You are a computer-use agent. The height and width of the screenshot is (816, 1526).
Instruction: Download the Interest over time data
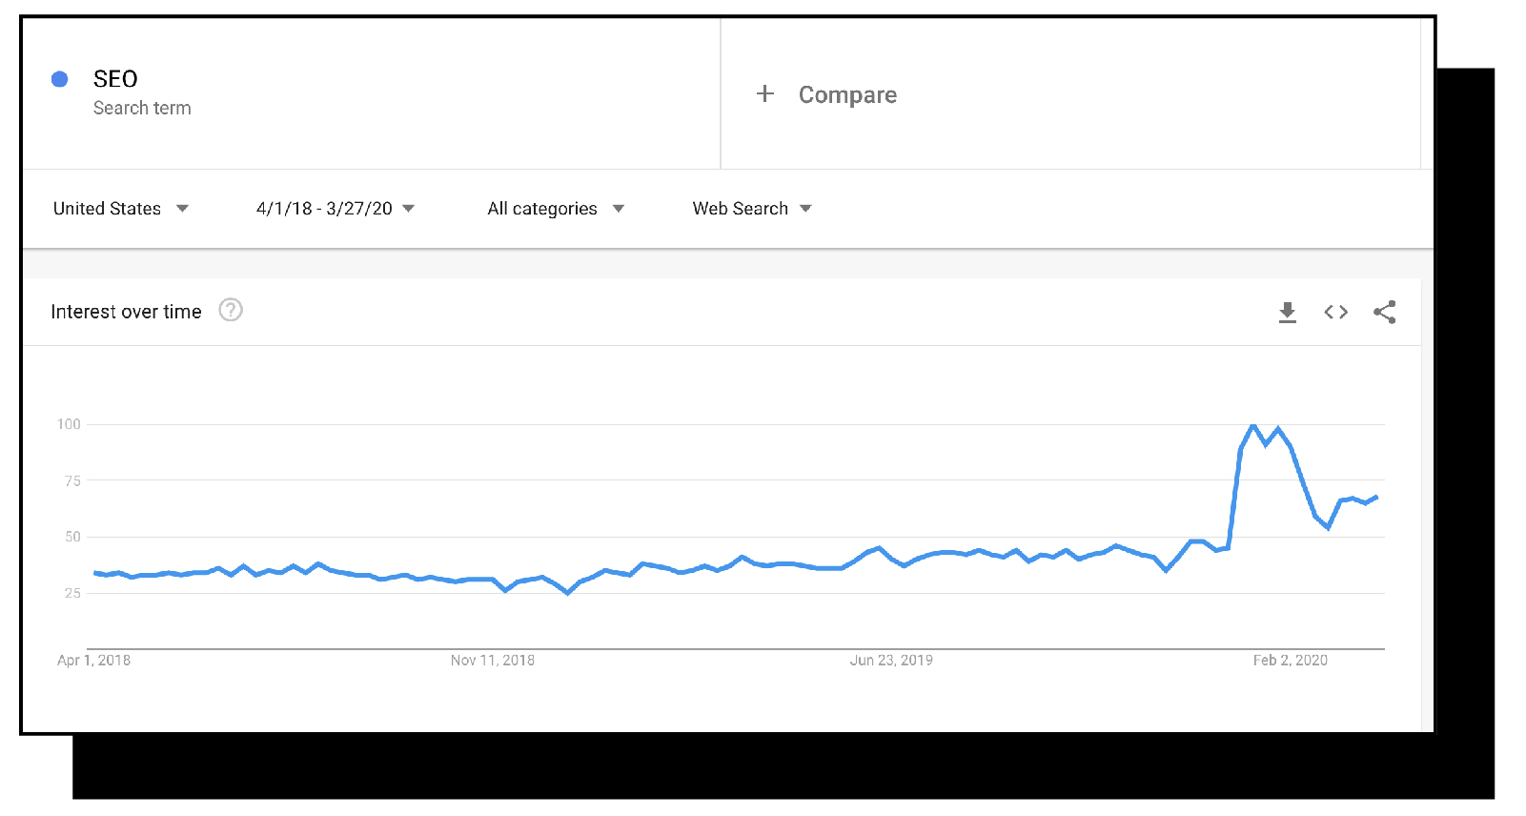click(1287, 312)
